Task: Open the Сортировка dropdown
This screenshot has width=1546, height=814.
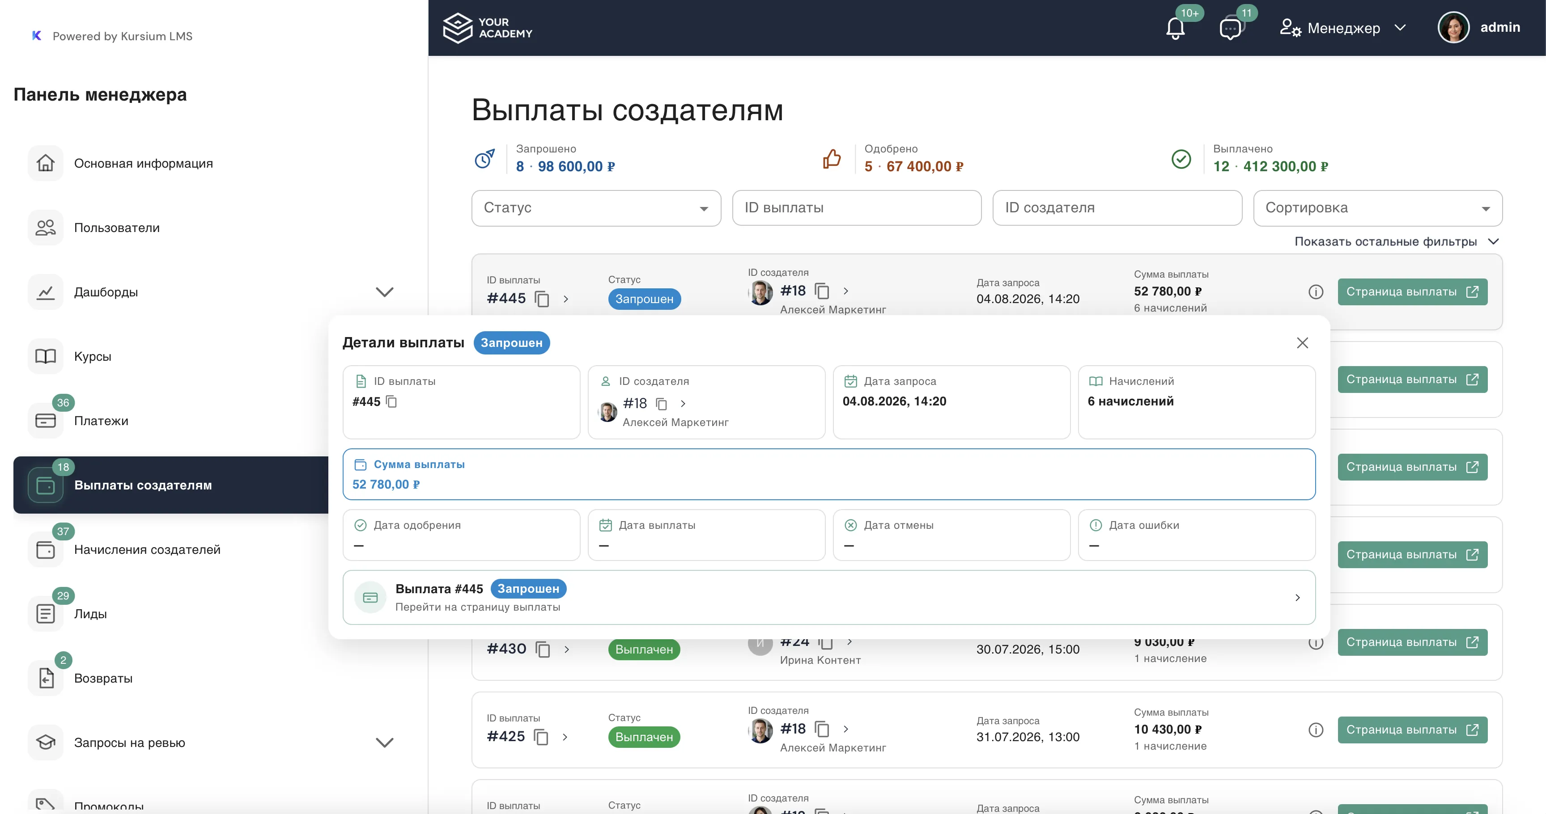Action: click(x=1377, y=208)
